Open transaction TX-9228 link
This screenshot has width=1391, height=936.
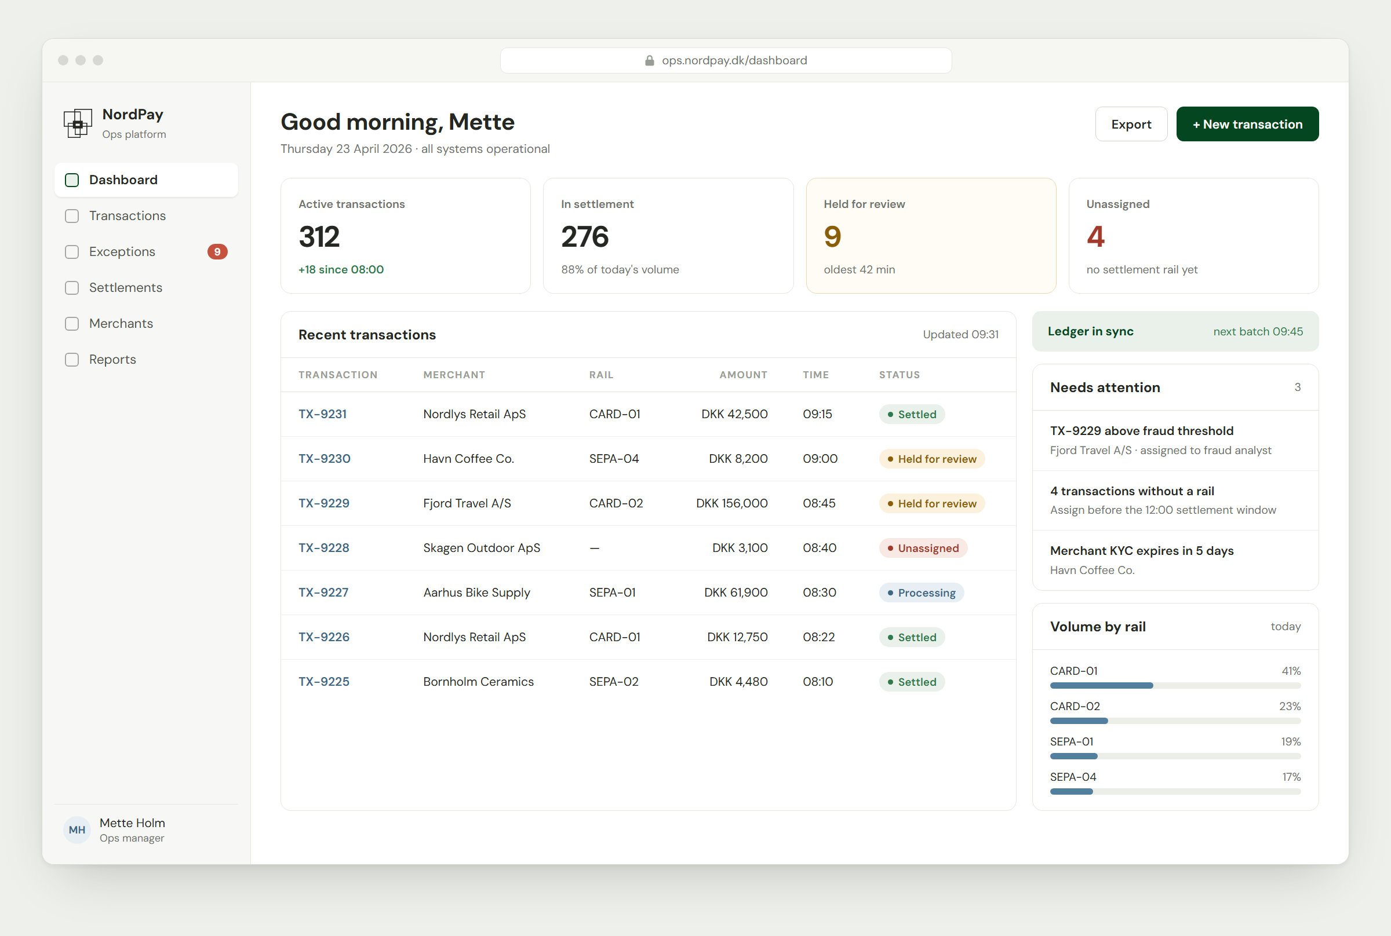click(x=324, y=547)
